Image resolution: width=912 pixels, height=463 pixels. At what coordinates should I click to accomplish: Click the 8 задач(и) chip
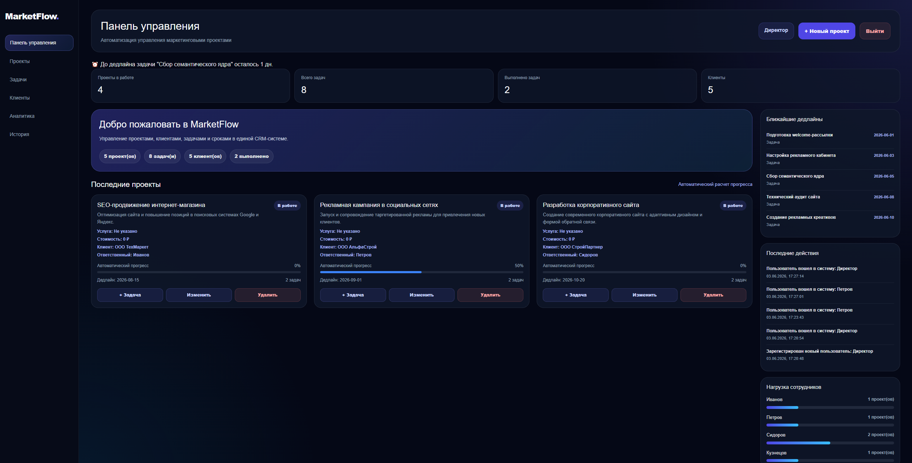(x=162, y=156)
